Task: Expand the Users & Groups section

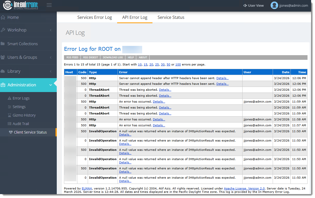Action: click(x=51, y=57)
